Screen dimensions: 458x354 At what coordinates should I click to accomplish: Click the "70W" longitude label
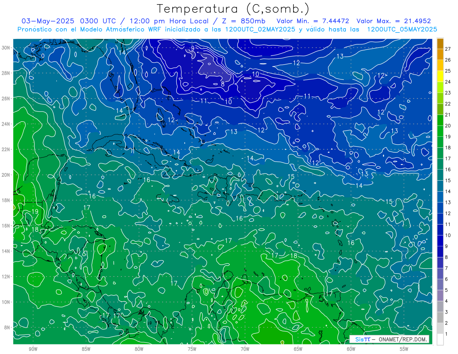tap(245, 349)
